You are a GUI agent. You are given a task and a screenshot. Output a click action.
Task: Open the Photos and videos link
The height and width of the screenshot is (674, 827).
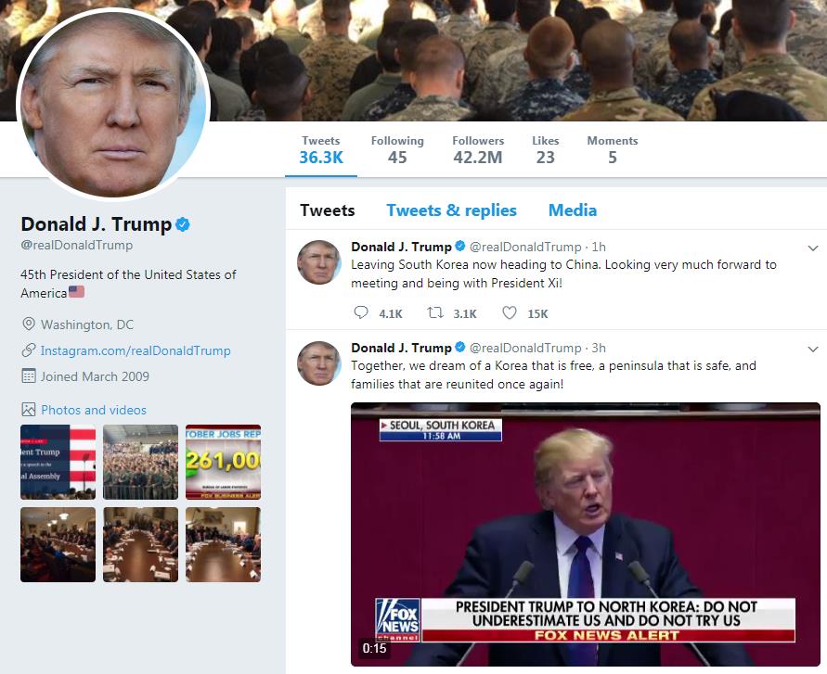(x=94, y=410)
